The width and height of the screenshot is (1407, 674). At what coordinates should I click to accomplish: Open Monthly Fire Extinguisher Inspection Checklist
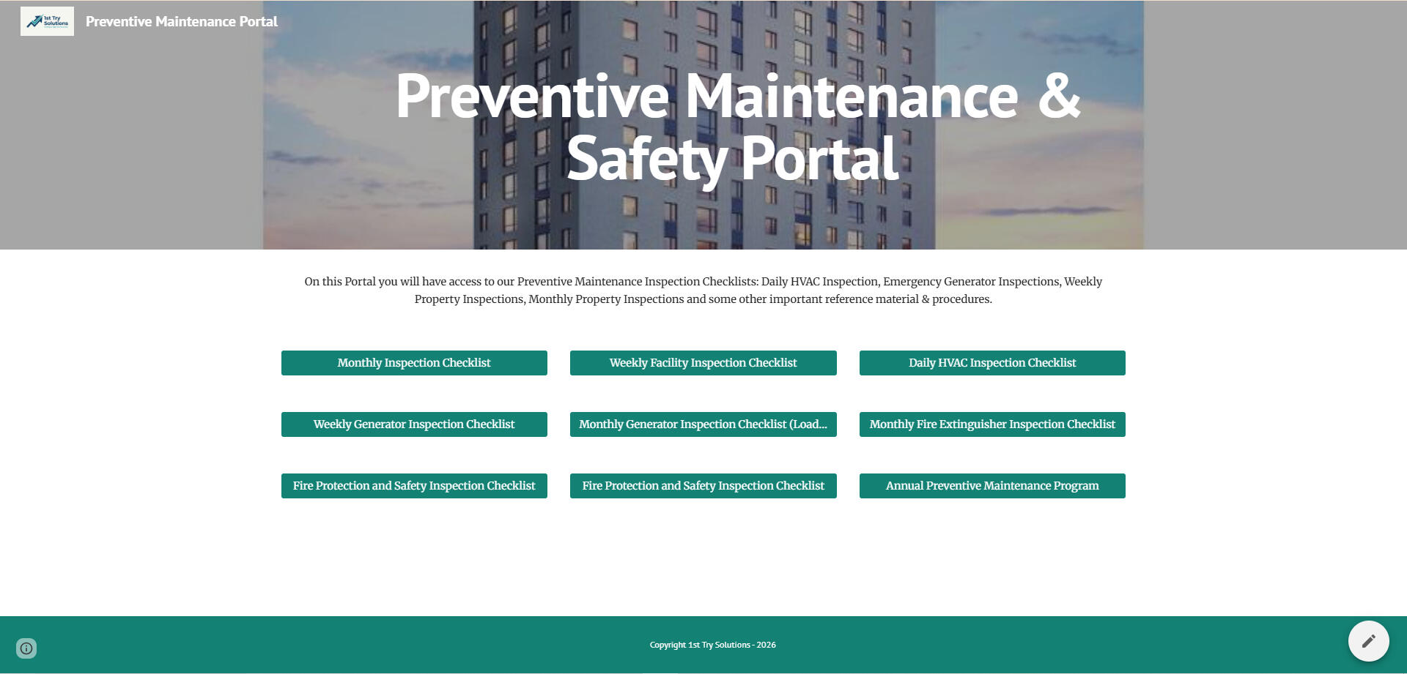(992, 424)
